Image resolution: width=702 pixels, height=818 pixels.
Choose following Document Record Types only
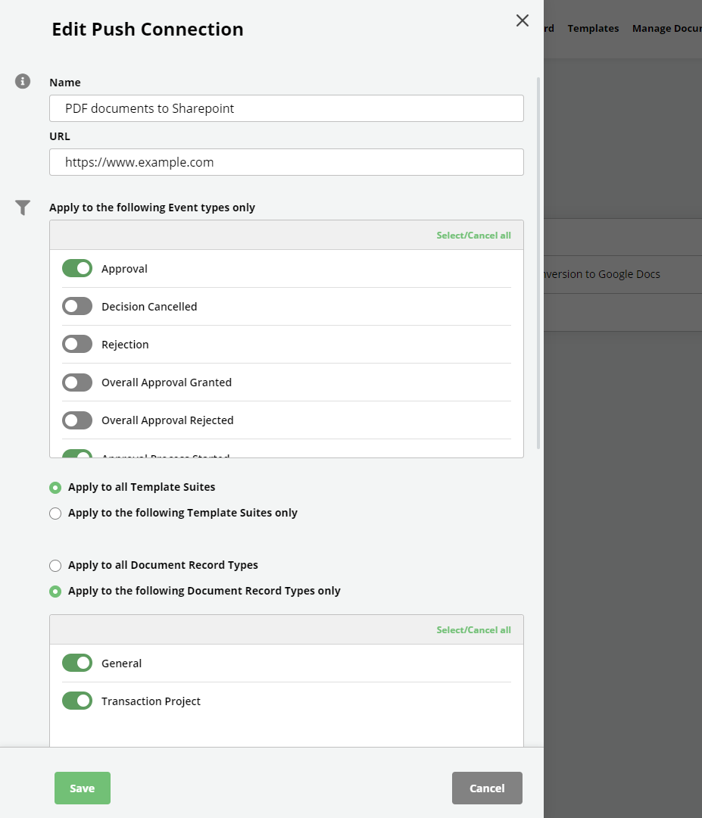click(x=55, y=592)
